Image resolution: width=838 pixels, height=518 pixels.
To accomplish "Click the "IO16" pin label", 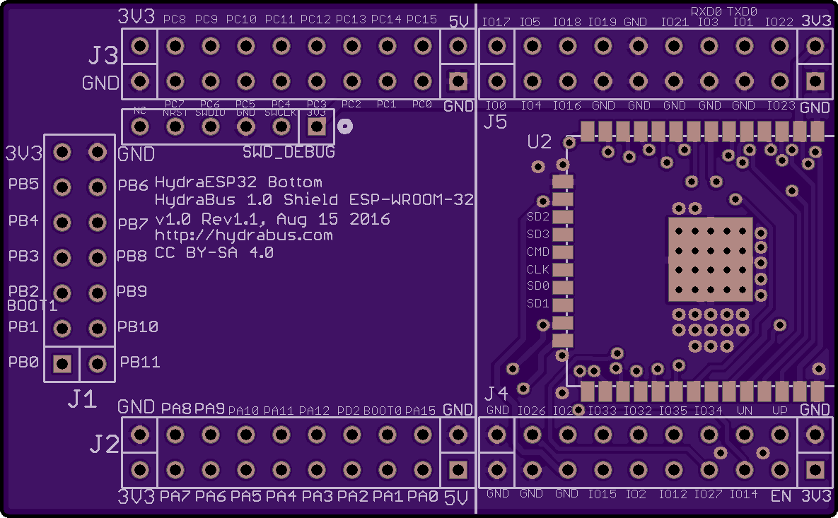I will (x=566, y=106).
